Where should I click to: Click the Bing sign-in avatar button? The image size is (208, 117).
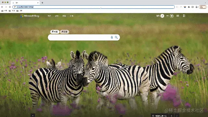click(x=162, y=16)
